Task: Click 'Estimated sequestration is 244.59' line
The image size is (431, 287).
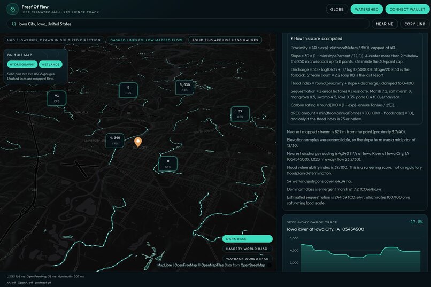Action: [348, 200]
